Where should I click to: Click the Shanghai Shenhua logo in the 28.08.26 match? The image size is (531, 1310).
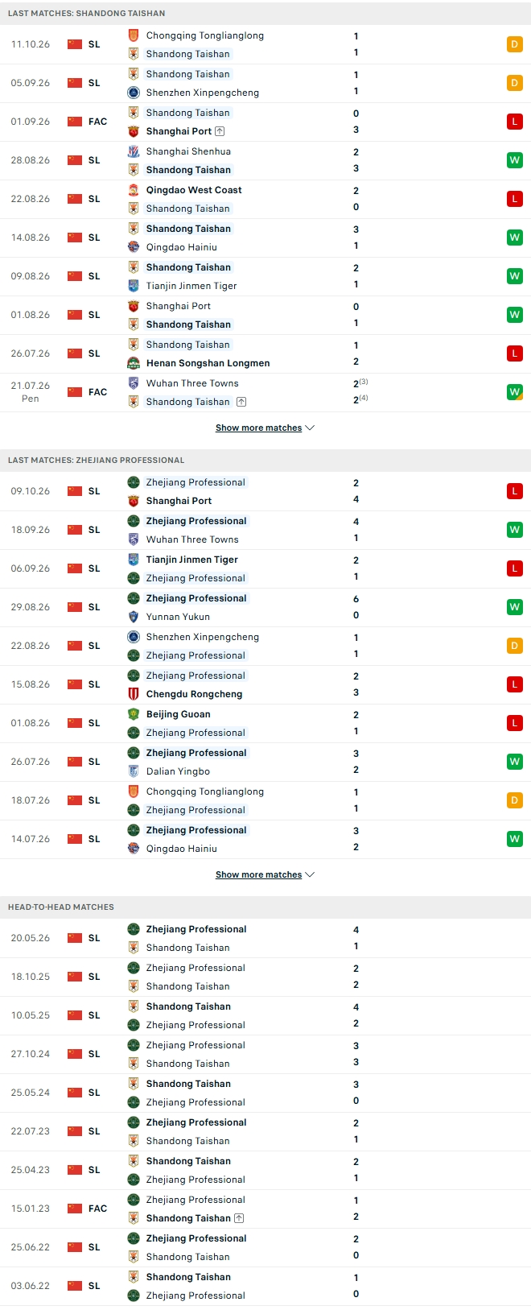(x=134, y=151)
